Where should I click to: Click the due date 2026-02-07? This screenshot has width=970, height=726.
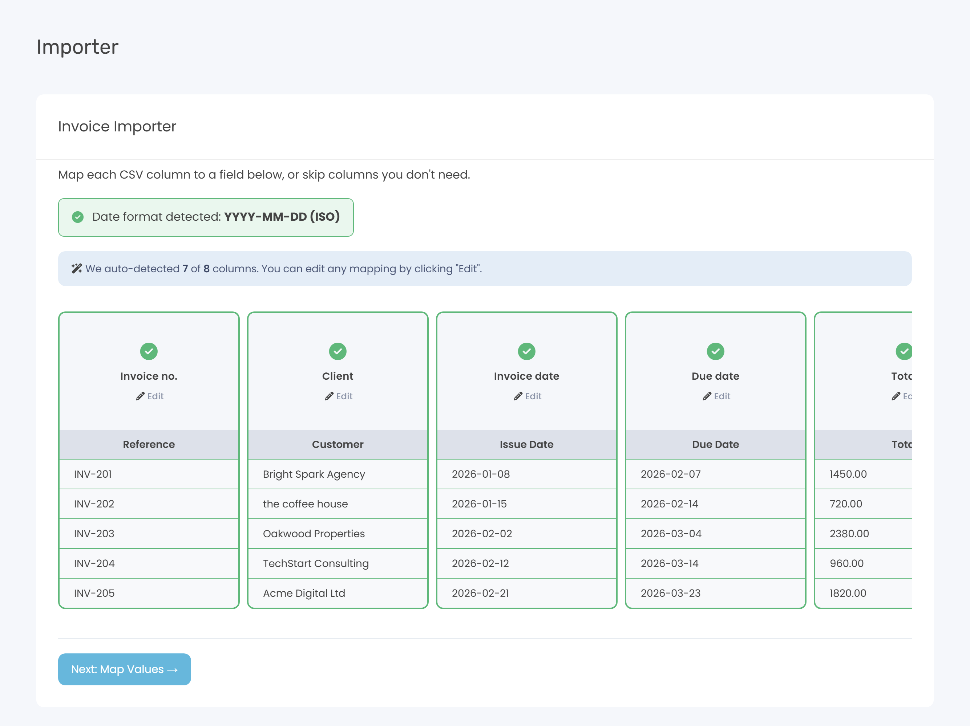716,474
